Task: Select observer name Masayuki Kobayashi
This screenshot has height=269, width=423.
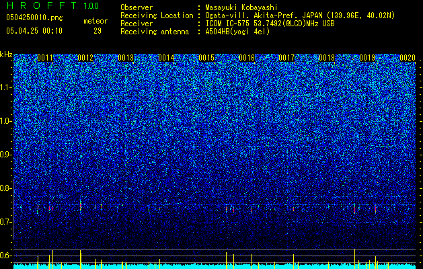Action: pyautogui.click(x=241, y=7)
